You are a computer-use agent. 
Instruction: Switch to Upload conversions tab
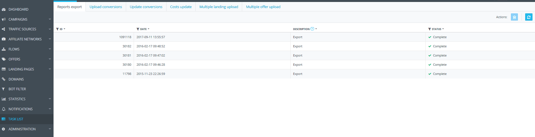pos(106,7)
